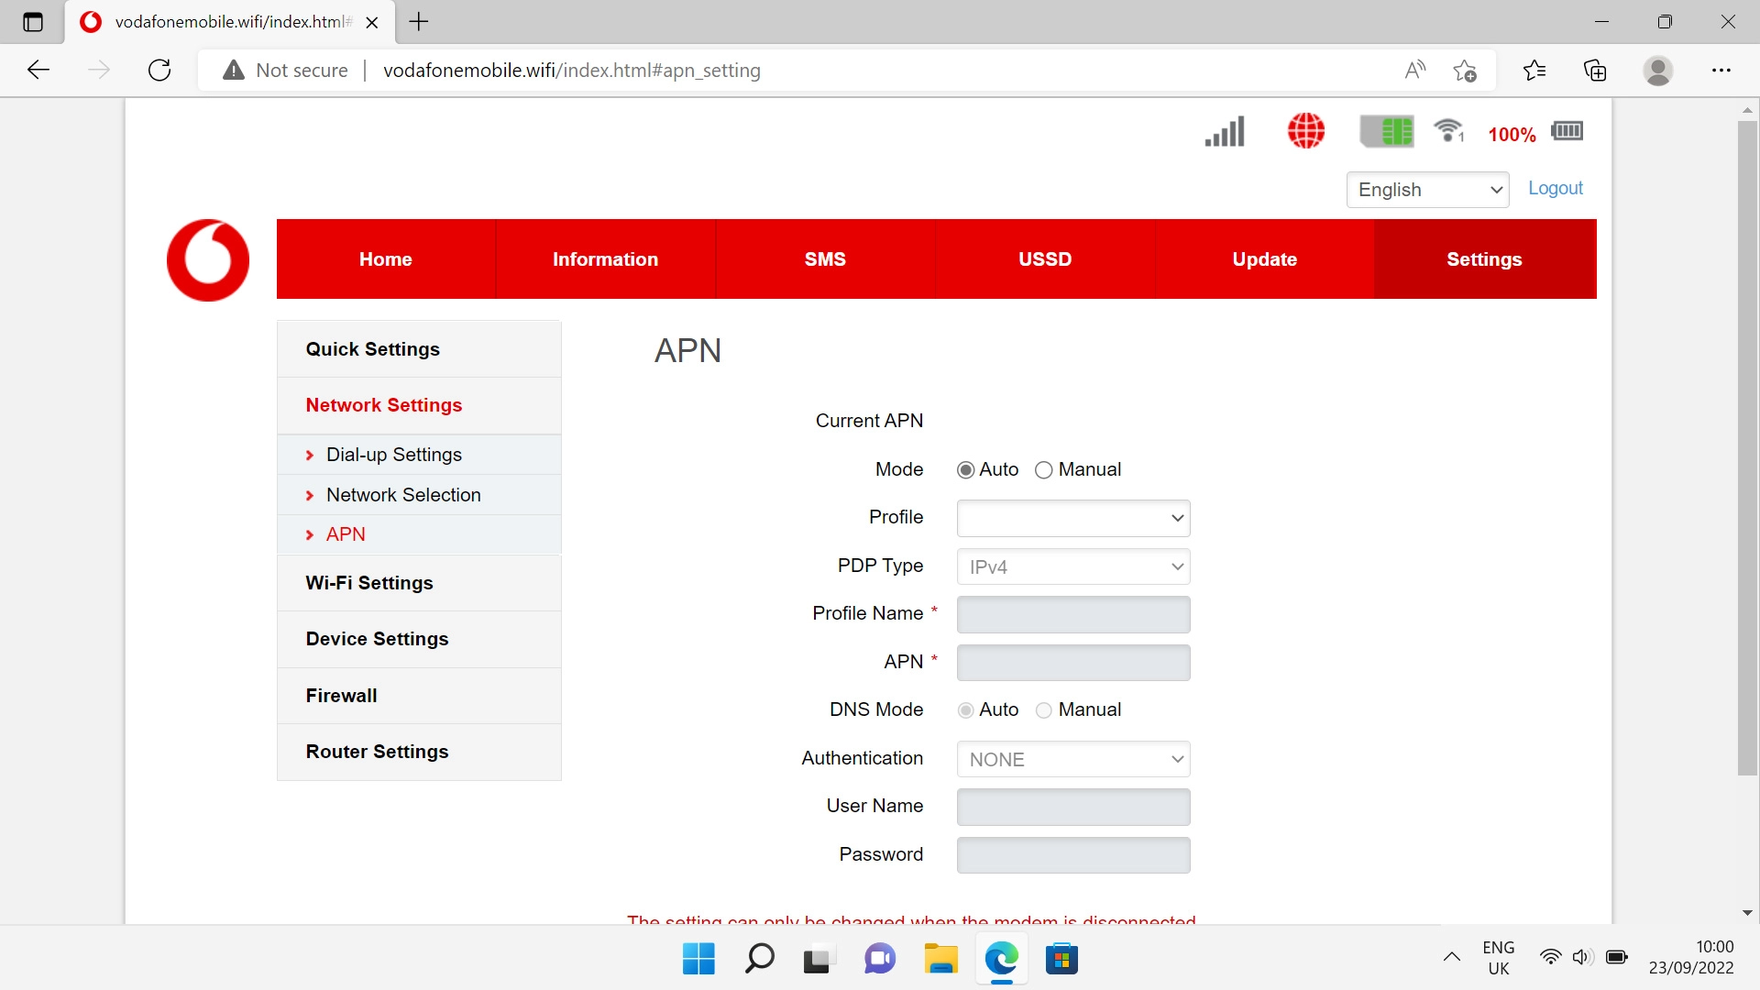Click the red globe connection status icon
The width and height of the screenshot is (1760, 990).
point(1305,131)
